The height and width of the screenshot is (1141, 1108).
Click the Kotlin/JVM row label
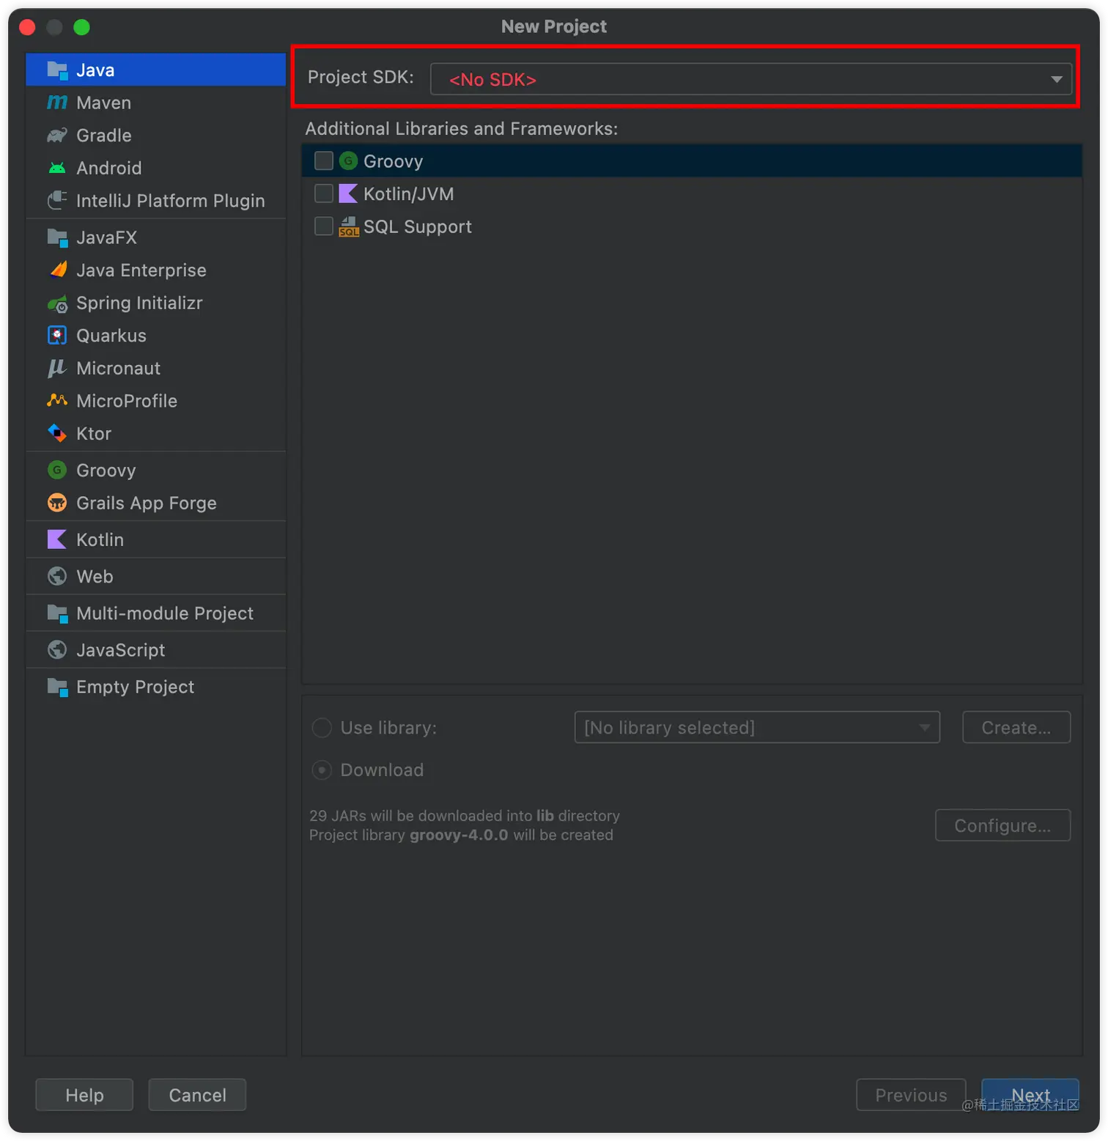(409, 194)
